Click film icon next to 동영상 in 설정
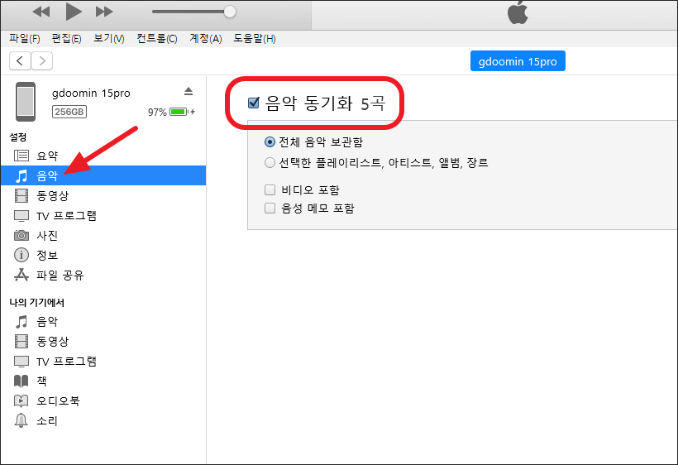The width and height of the screenshot is (678, 465). [x=21, y=195]
